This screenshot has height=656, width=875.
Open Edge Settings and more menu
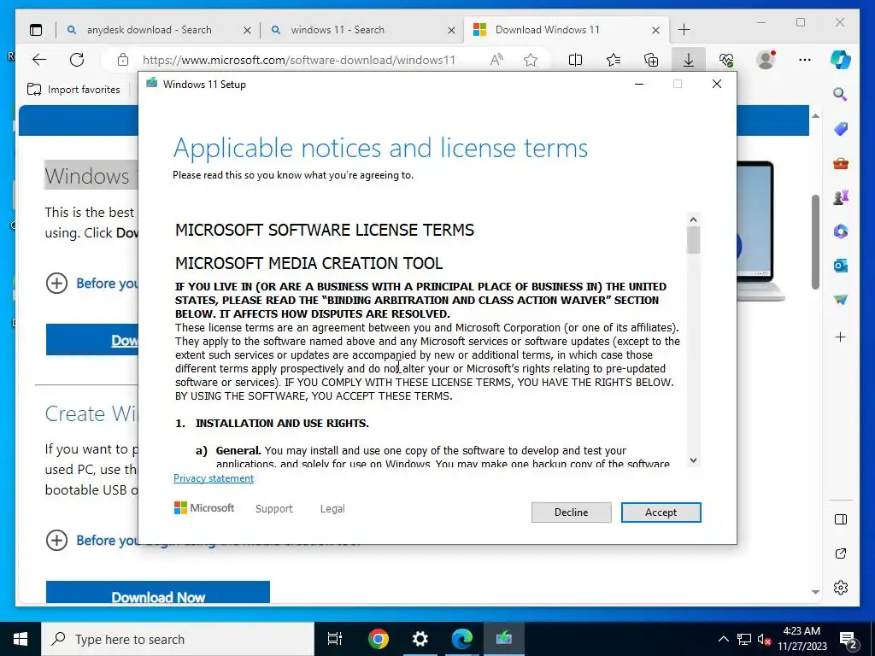804,60
